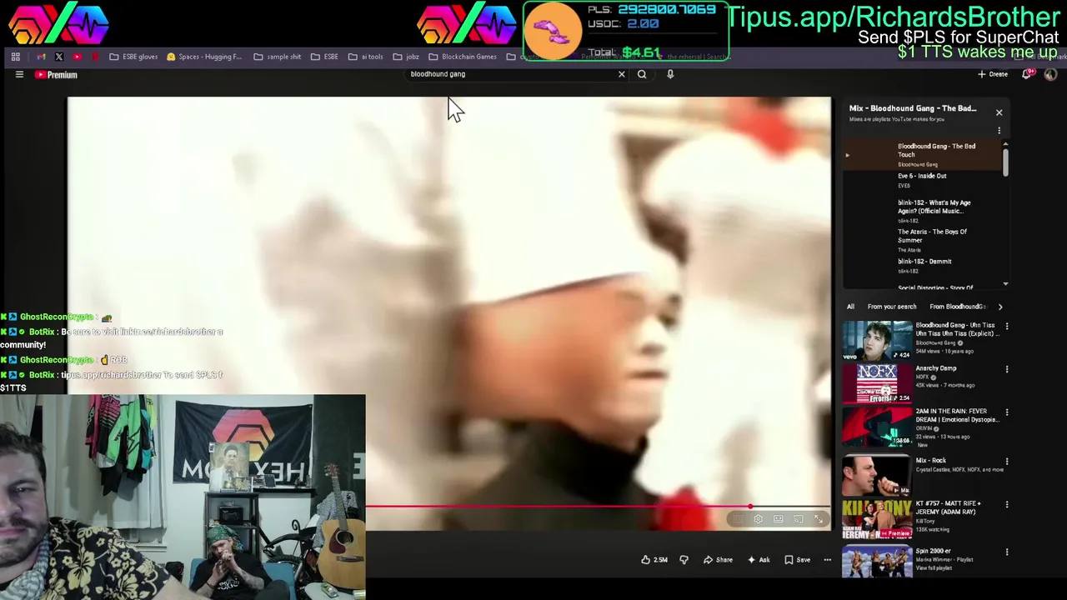This screenshot has height=600, width=1067.
Task: Select the From your search chip
Action: [x=891, y=307]
